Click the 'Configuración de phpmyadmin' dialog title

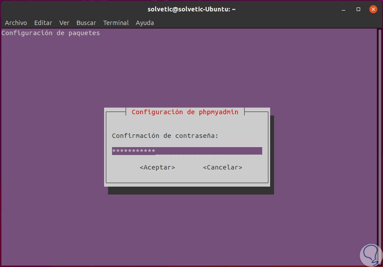pos(185,112)
